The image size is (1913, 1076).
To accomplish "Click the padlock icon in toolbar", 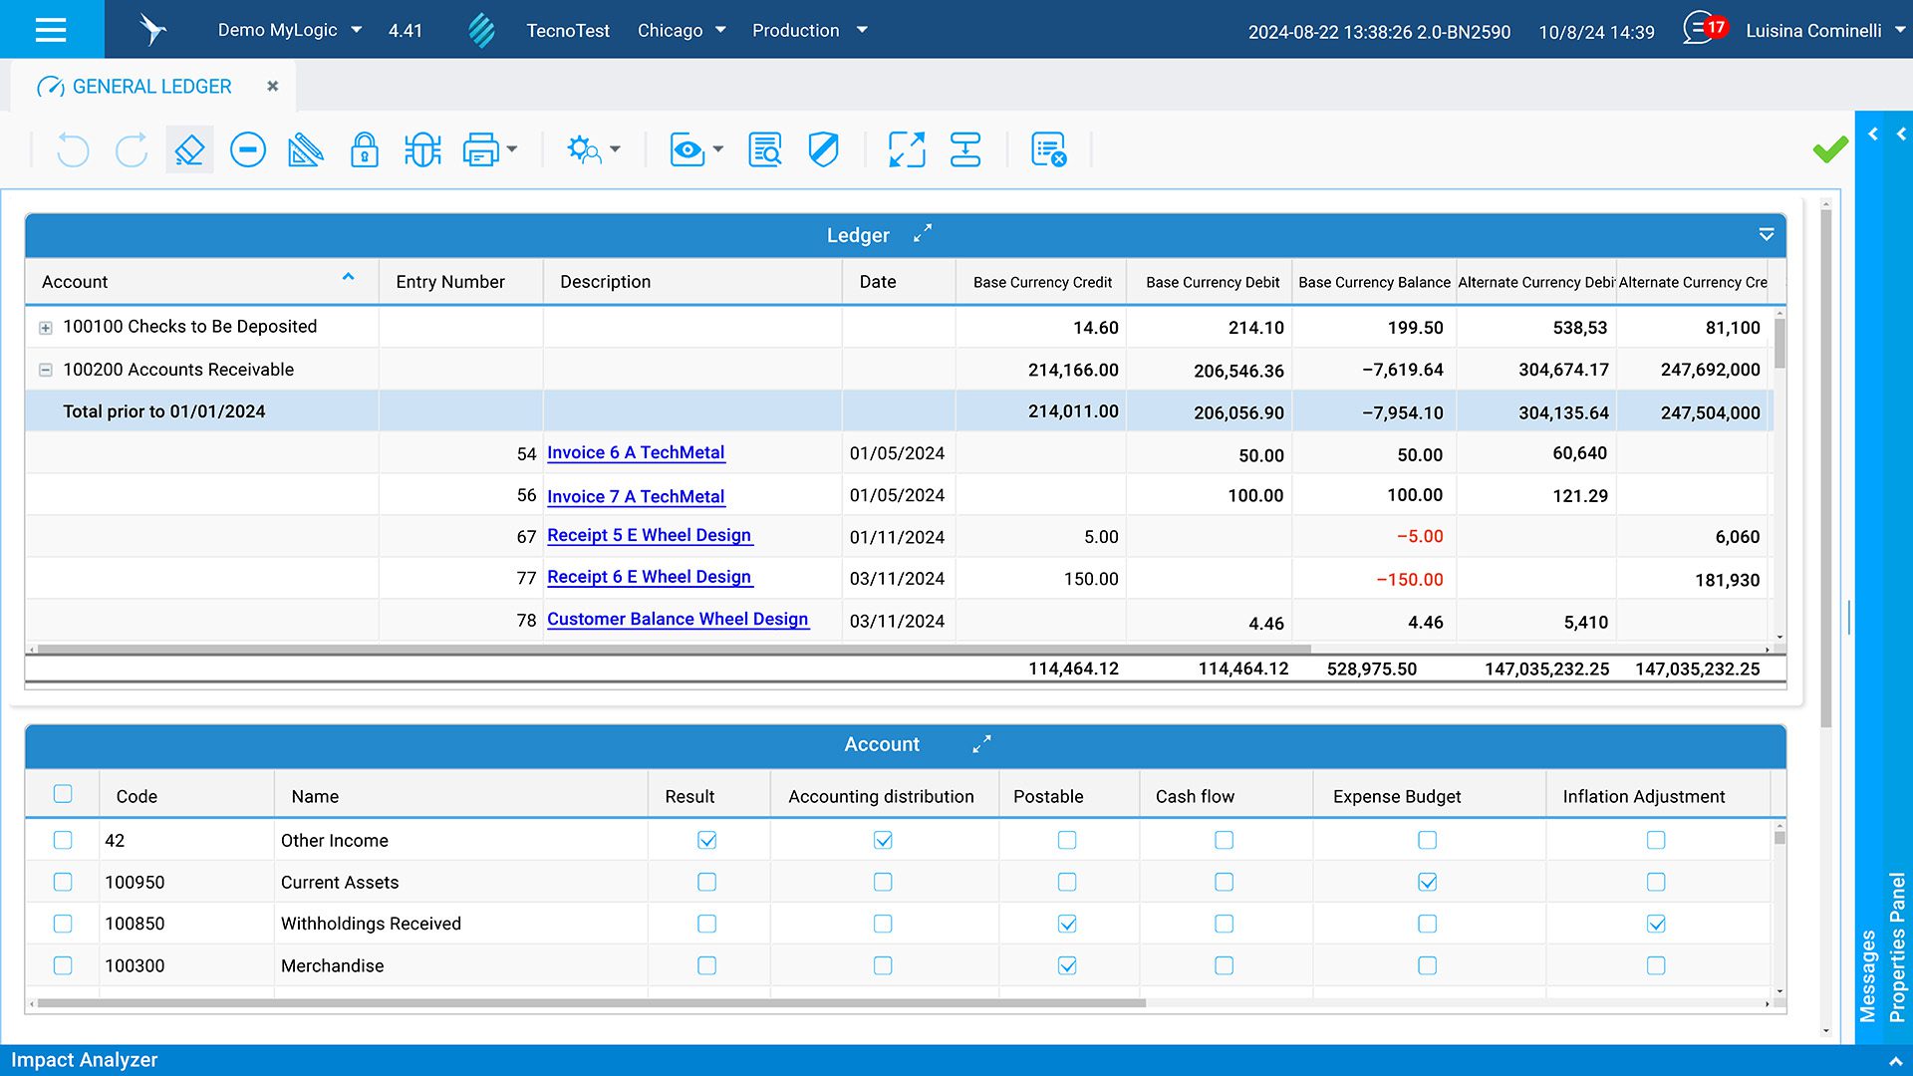I will tap(364, 150).
